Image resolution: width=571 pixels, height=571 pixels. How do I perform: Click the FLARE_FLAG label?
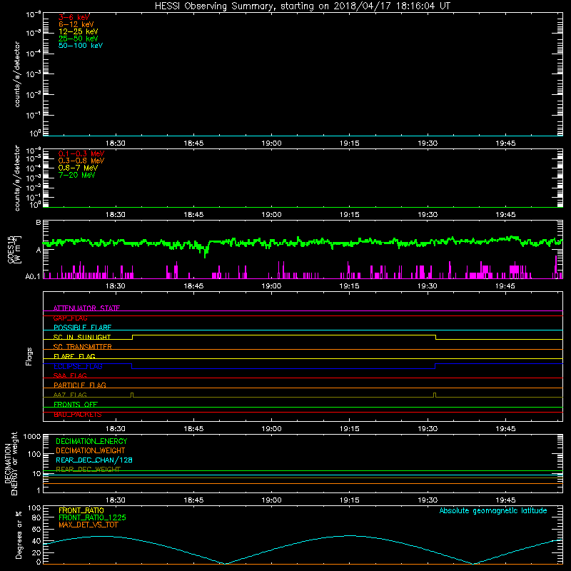pyautogui.click(x=74, y=356)
